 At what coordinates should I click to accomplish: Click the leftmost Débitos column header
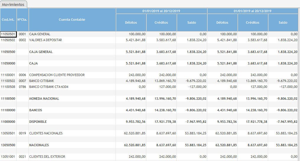[x=131, y=22]
